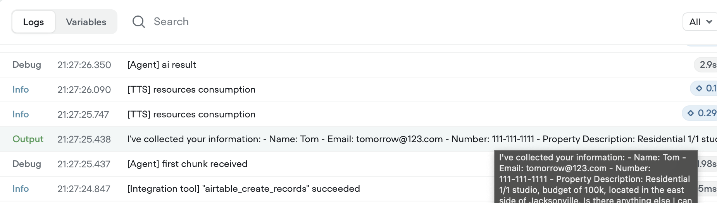Click the search magnifier icon

(138, 22)
